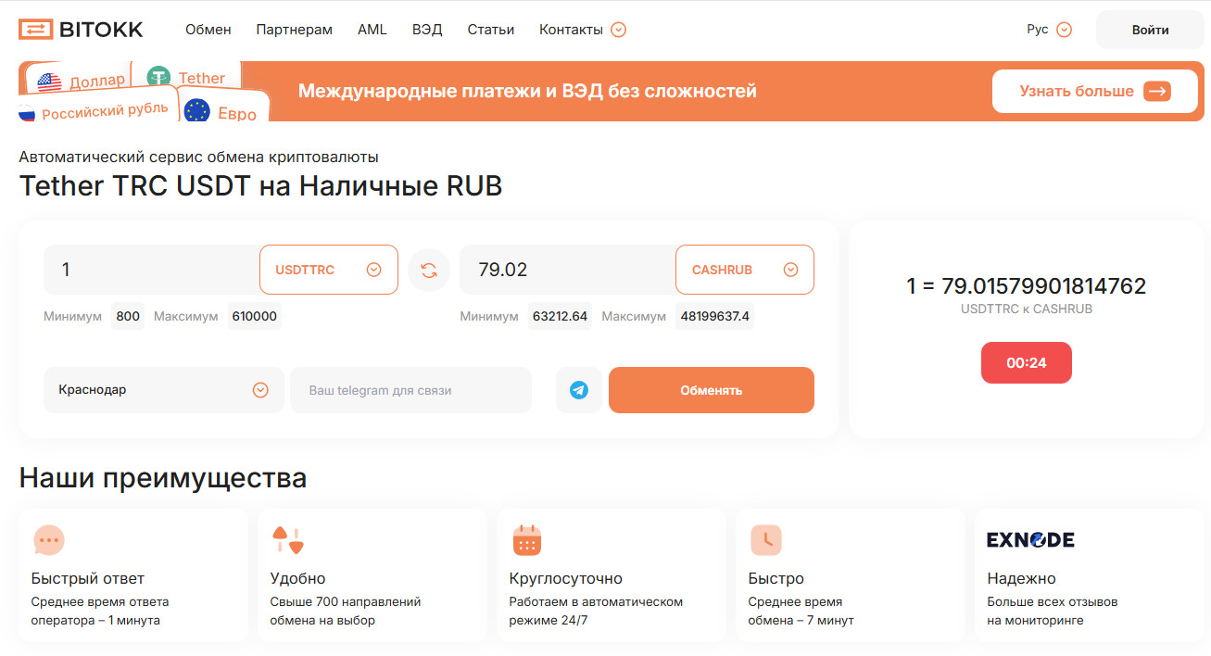Click the Russian flag ruble icon
The height and width of the screenshot is (656, 1211).
pyautogui.click(x=26, y=115)
